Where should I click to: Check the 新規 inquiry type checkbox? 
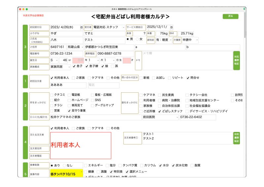pos(141,78)
